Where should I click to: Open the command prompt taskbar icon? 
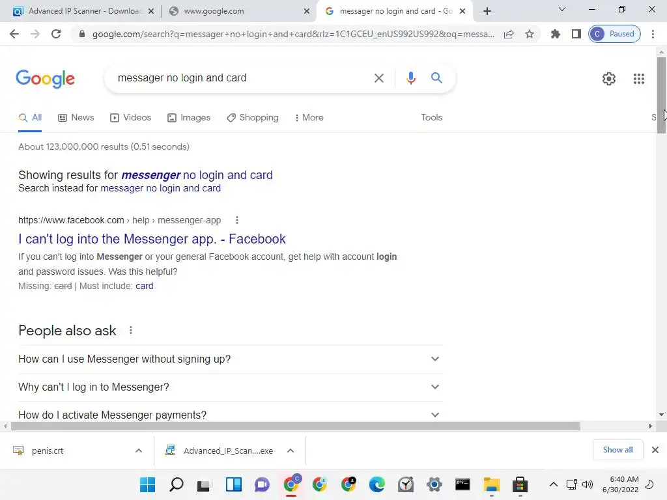point(462,484)
